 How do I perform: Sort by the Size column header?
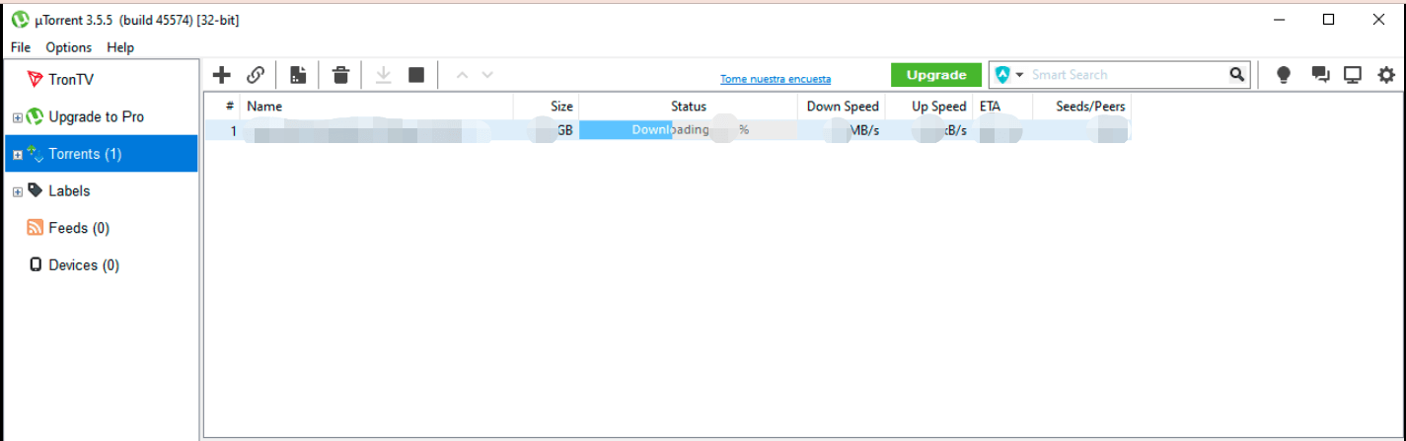pos(546,106)
